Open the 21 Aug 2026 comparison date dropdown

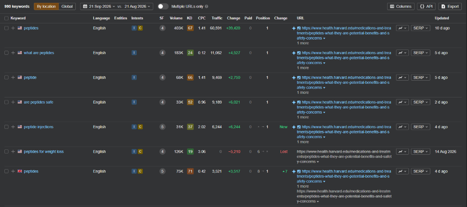click(x=138, y=6)
